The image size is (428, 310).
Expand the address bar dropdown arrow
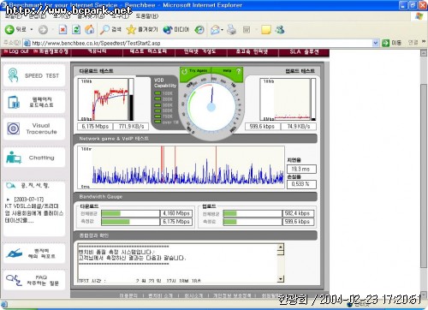376,43
